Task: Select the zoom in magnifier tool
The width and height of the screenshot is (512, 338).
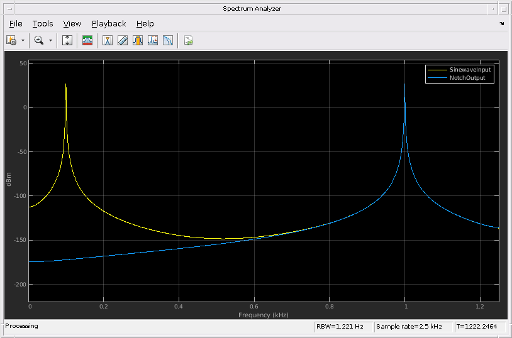Action: pyautogui.click(x=39, y=40)
